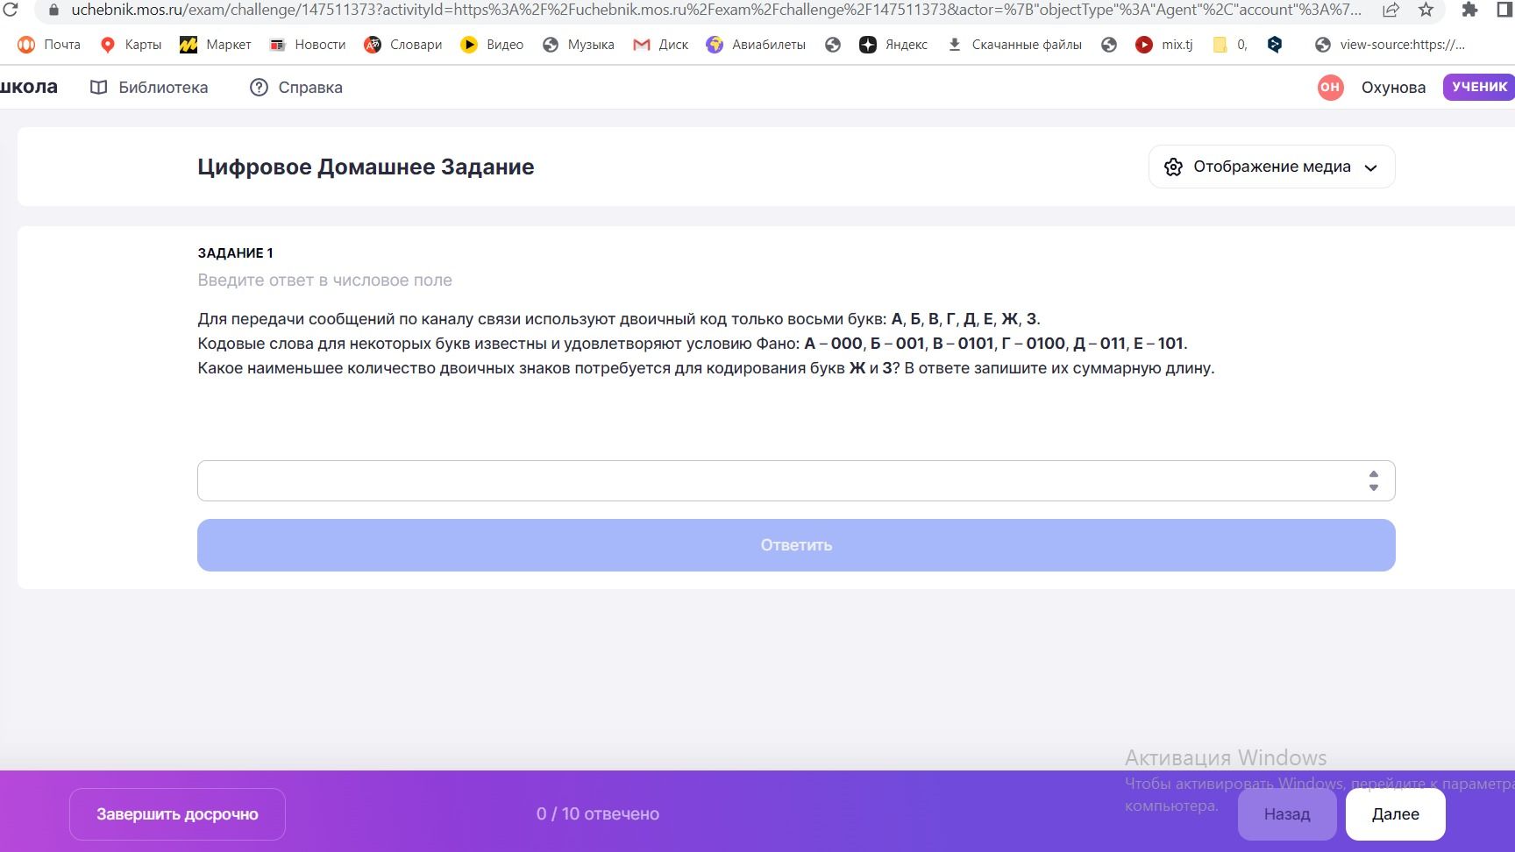Open the Охунова profile name
The image size is (1515, 852).
coord(1393,88)
